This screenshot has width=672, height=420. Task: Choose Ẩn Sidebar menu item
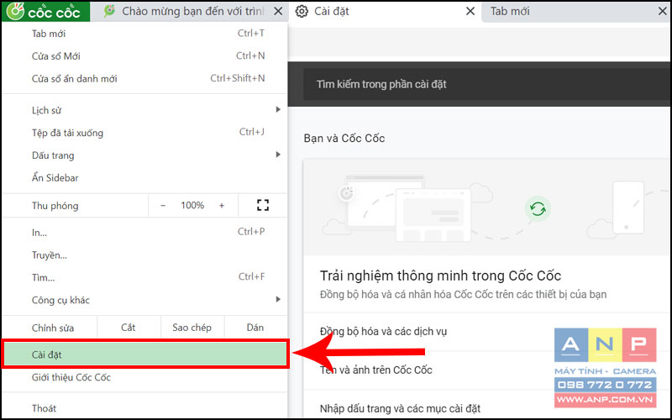coord(144,177)
